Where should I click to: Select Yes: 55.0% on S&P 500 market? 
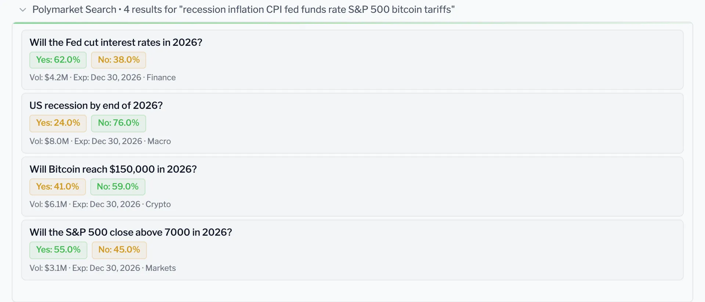pos(58,250)
